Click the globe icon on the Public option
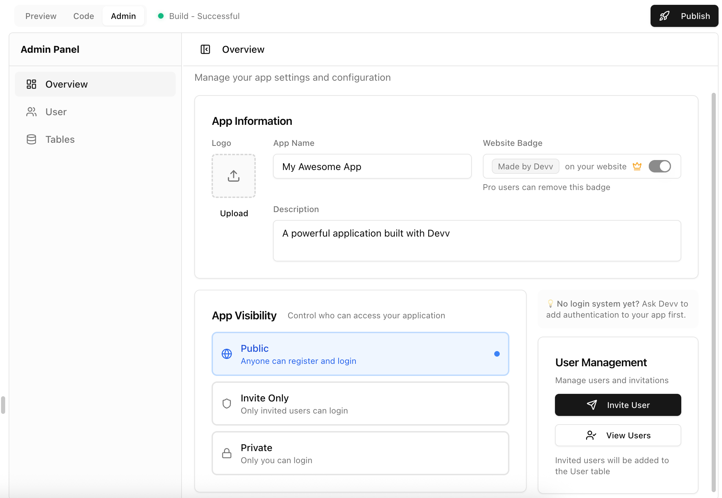The width and height of the screenshot is (722, 498). tap(227, 353)
